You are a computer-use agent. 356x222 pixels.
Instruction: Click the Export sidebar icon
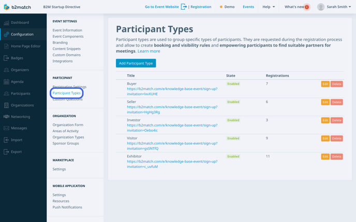click(6, 152)
